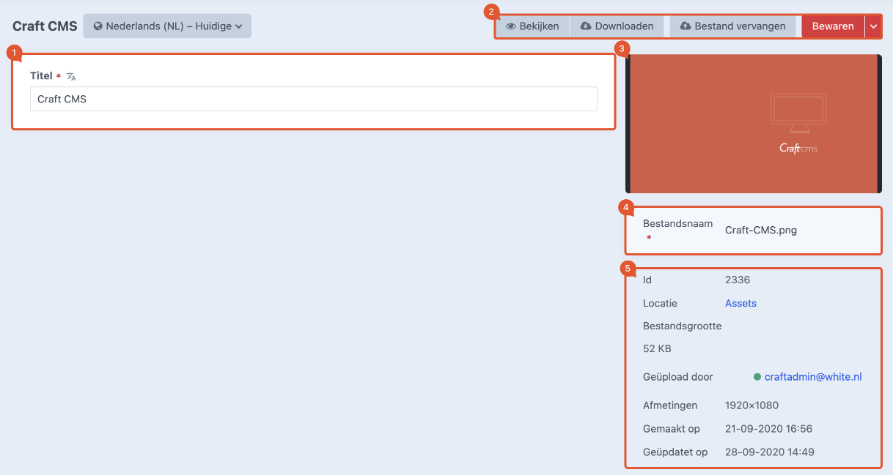
Task: Click the eye icon on Bekijken
Action: (511, 26)
